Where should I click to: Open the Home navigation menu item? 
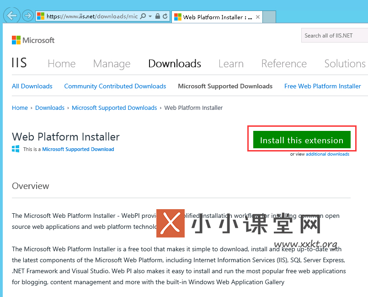62,64
